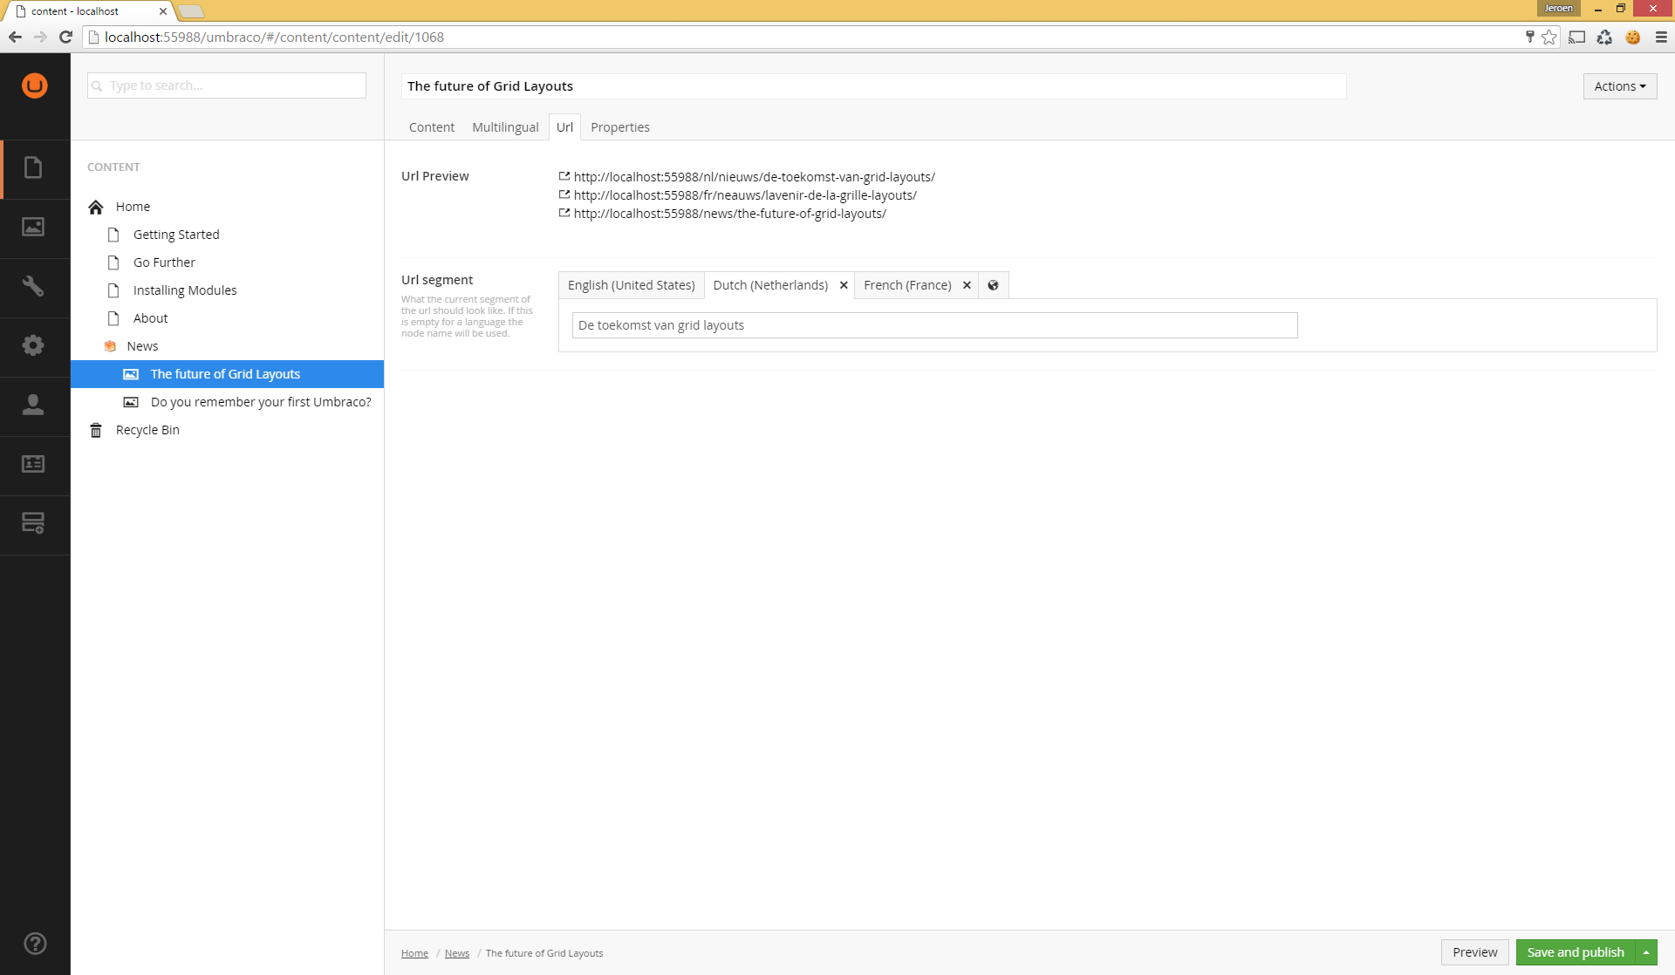1675x975 pixels.
Task: Remove the Dutch (Netherlands) language tab
Action: 844,285
